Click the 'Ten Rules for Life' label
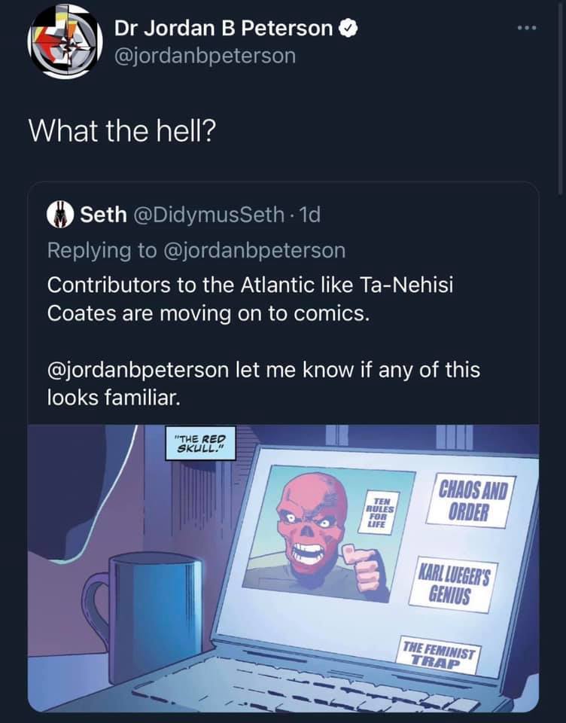 (380, 512)
